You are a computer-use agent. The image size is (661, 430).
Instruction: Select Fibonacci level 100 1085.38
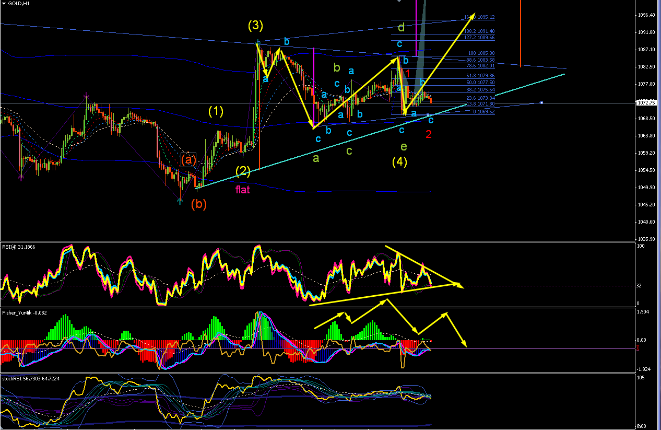click(x=481, y=53)
